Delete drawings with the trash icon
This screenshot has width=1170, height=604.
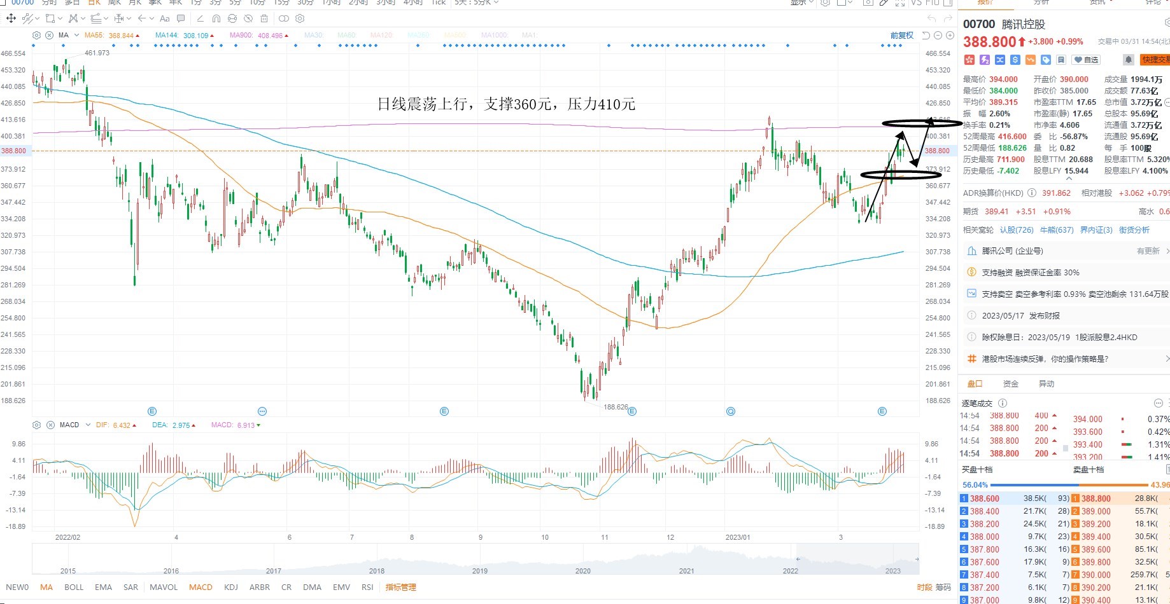[264, 18]
